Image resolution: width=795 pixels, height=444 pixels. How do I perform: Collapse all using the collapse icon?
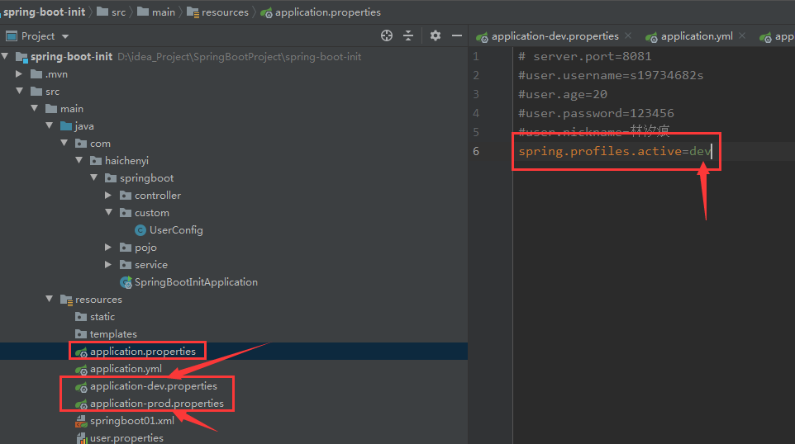point(408,35)
